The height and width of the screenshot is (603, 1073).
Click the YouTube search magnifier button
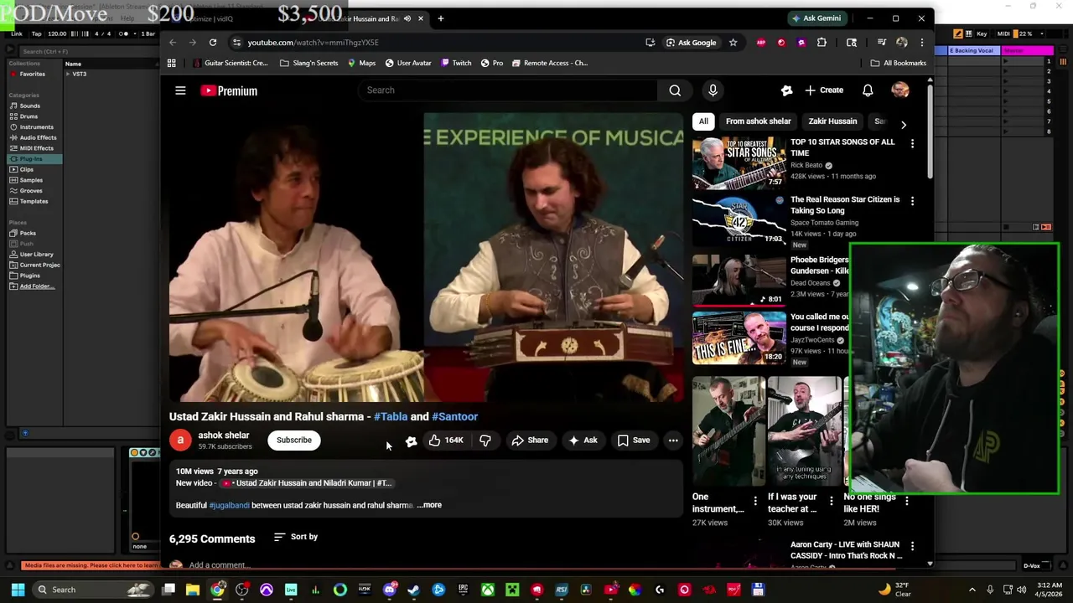[x=675, y=90]
